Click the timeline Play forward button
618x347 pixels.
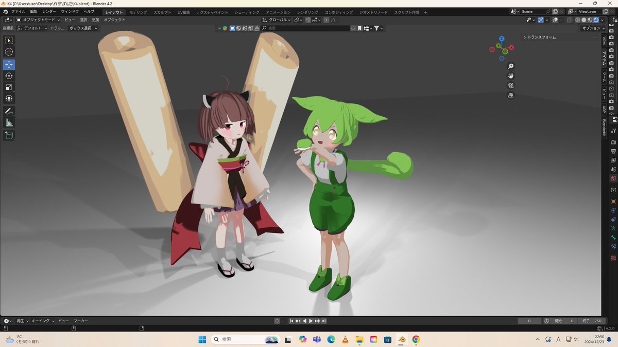(x=311, y=321)
